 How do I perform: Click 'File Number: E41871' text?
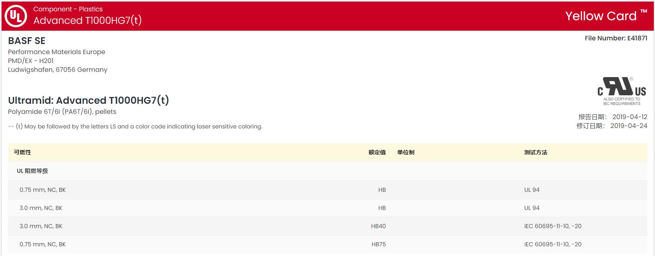pyautogui.click(x=616, y=38)
